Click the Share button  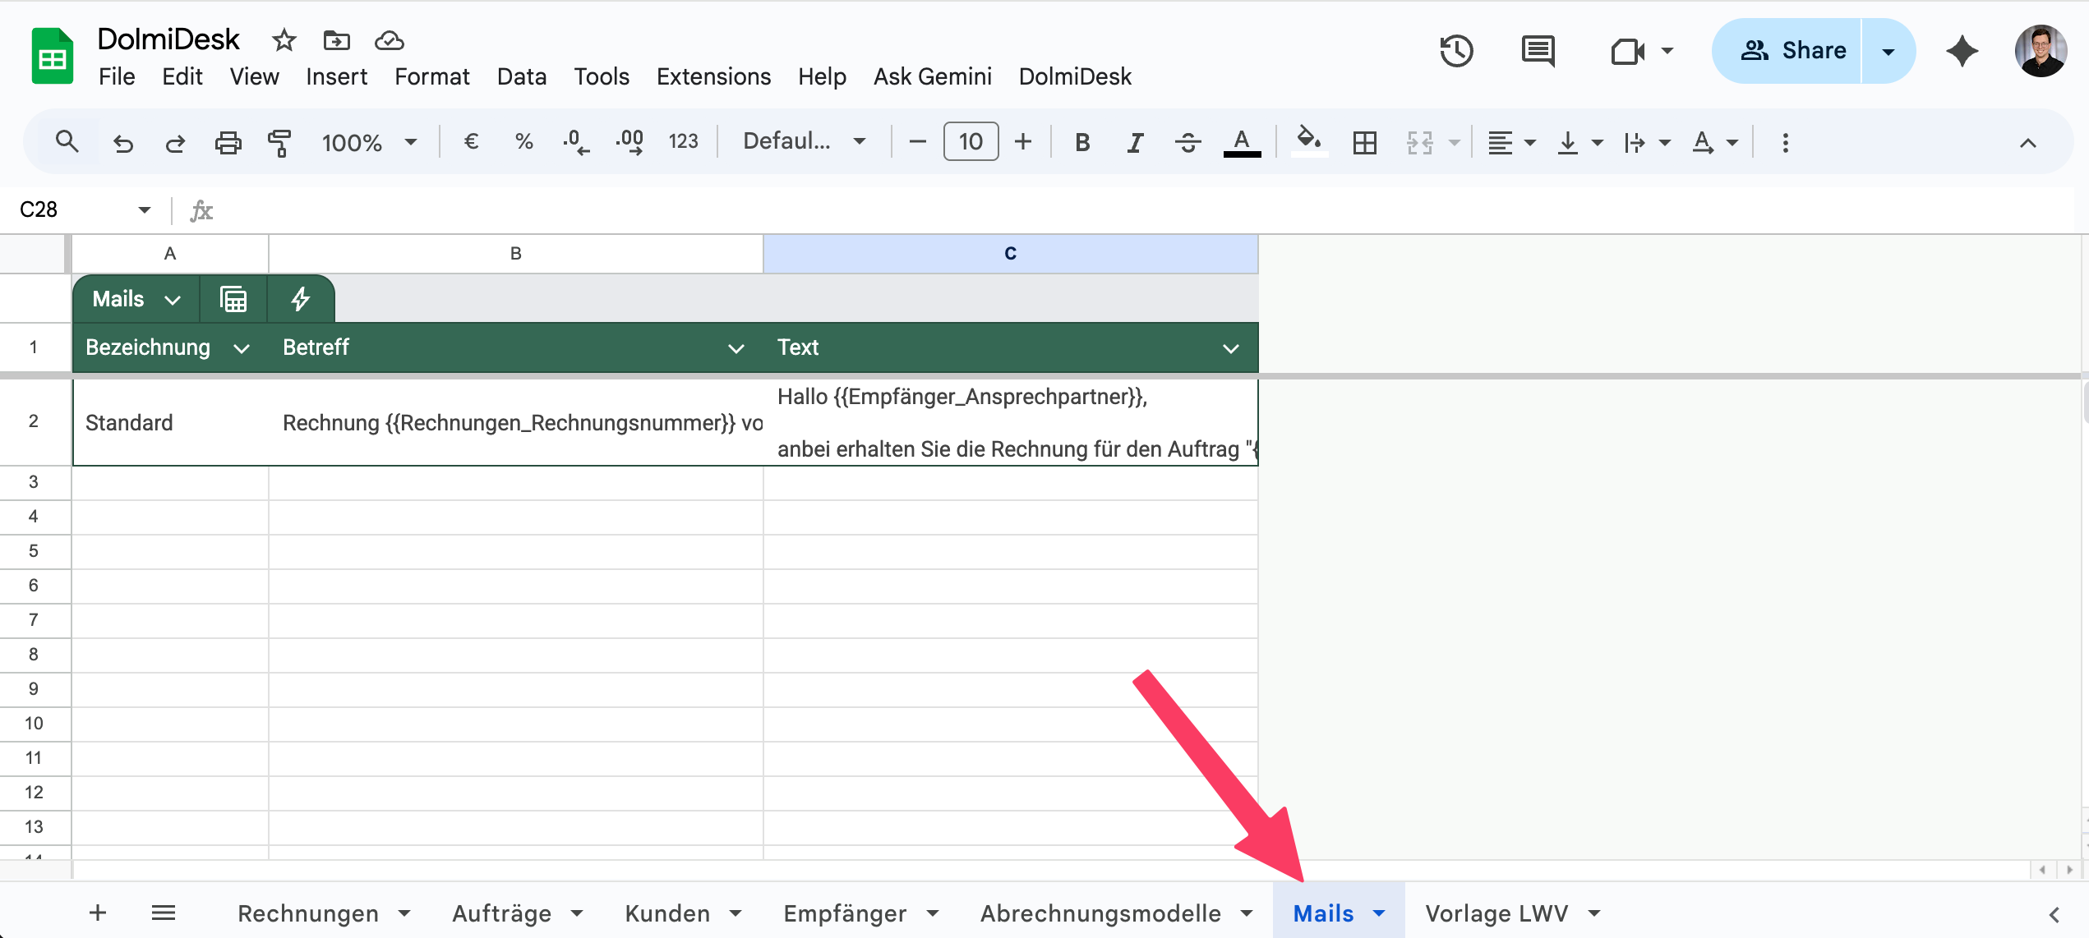(x=1793, y=51)
